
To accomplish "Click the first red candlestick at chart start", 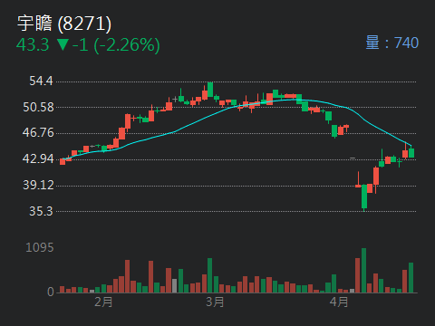I will 63,161.
